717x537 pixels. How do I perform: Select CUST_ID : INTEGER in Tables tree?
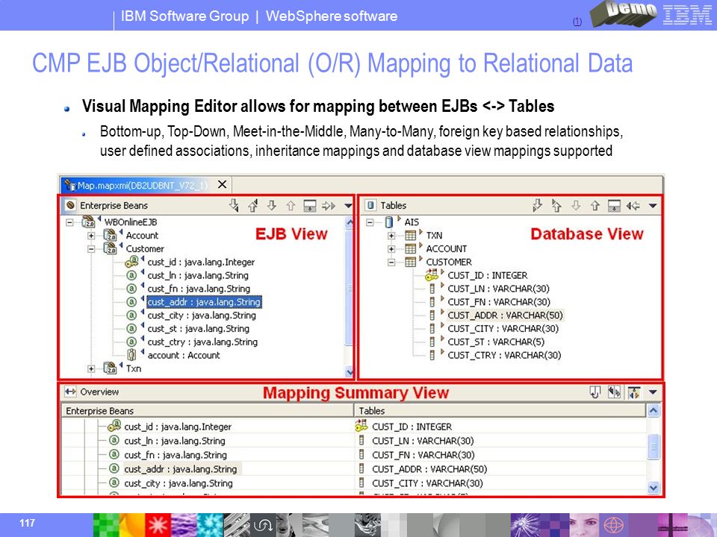(x=488, y=275)
